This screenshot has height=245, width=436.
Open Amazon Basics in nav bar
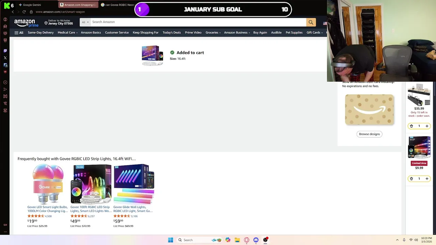tap(91, 33)
